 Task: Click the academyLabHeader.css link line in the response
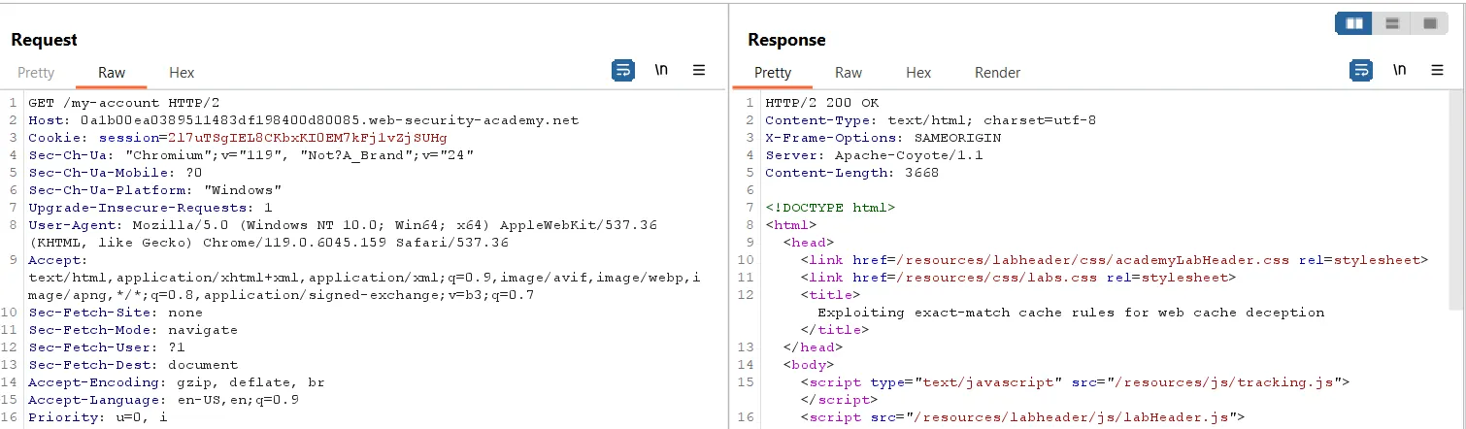[1114, 260]
